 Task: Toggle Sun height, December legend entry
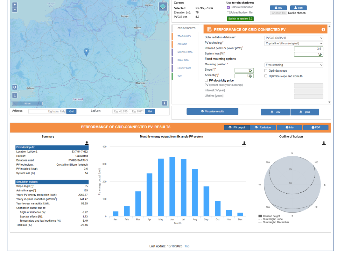click(274, 222)
